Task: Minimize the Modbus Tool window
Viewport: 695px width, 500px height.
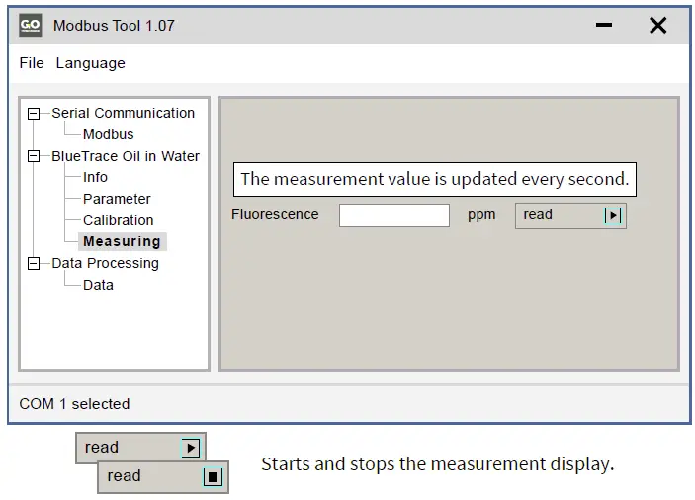Action: point(604,26)
